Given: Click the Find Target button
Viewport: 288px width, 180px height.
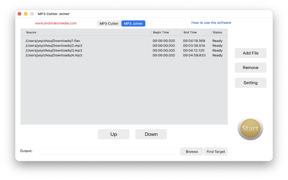Looking at the screenshot, I should (216, 152).
